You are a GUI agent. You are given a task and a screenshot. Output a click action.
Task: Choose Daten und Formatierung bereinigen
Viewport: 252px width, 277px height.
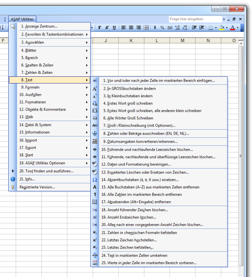coord(159,164)
